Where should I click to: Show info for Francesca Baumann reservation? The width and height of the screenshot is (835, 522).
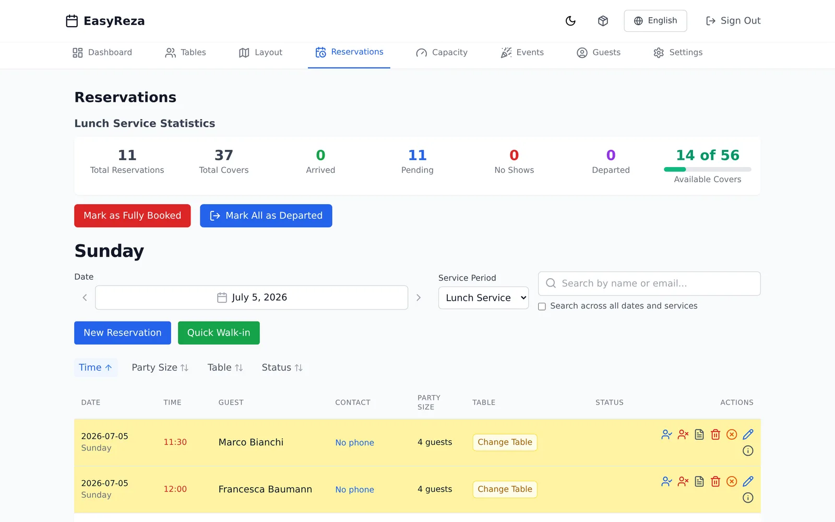click(748, 497)
